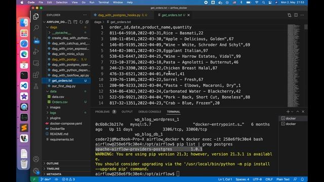Open the Extensions view

click(36, 75)
